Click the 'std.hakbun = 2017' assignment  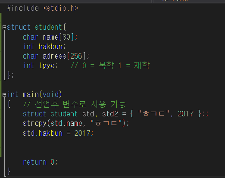tap(57, 133)
